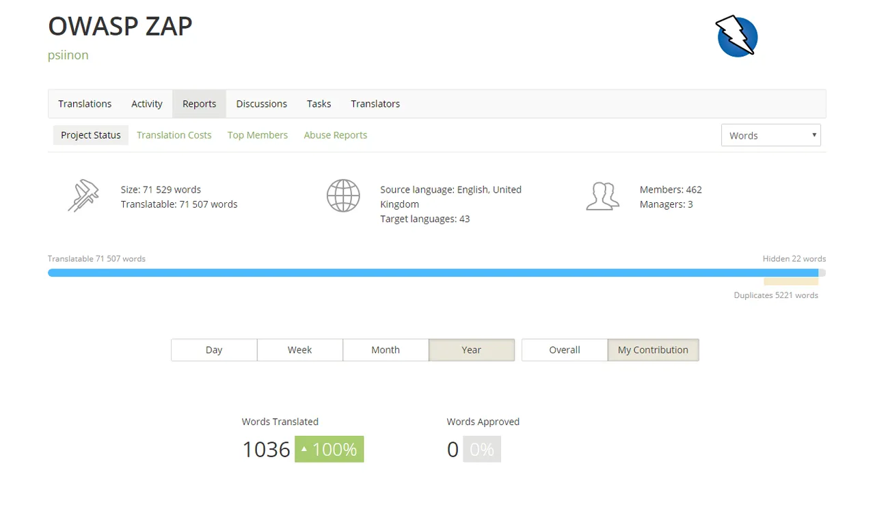Viewport: 875px width, 505px height.
Task: Click 'Translatable: 71 507 words' stat text
Action: coord(179,204)
